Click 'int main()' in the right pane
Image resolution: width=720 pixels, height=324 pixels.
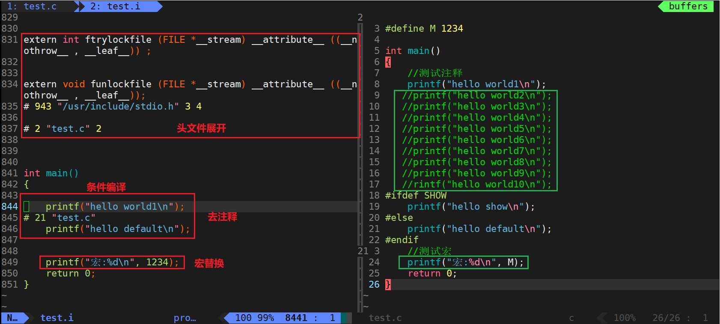point(413,51)
